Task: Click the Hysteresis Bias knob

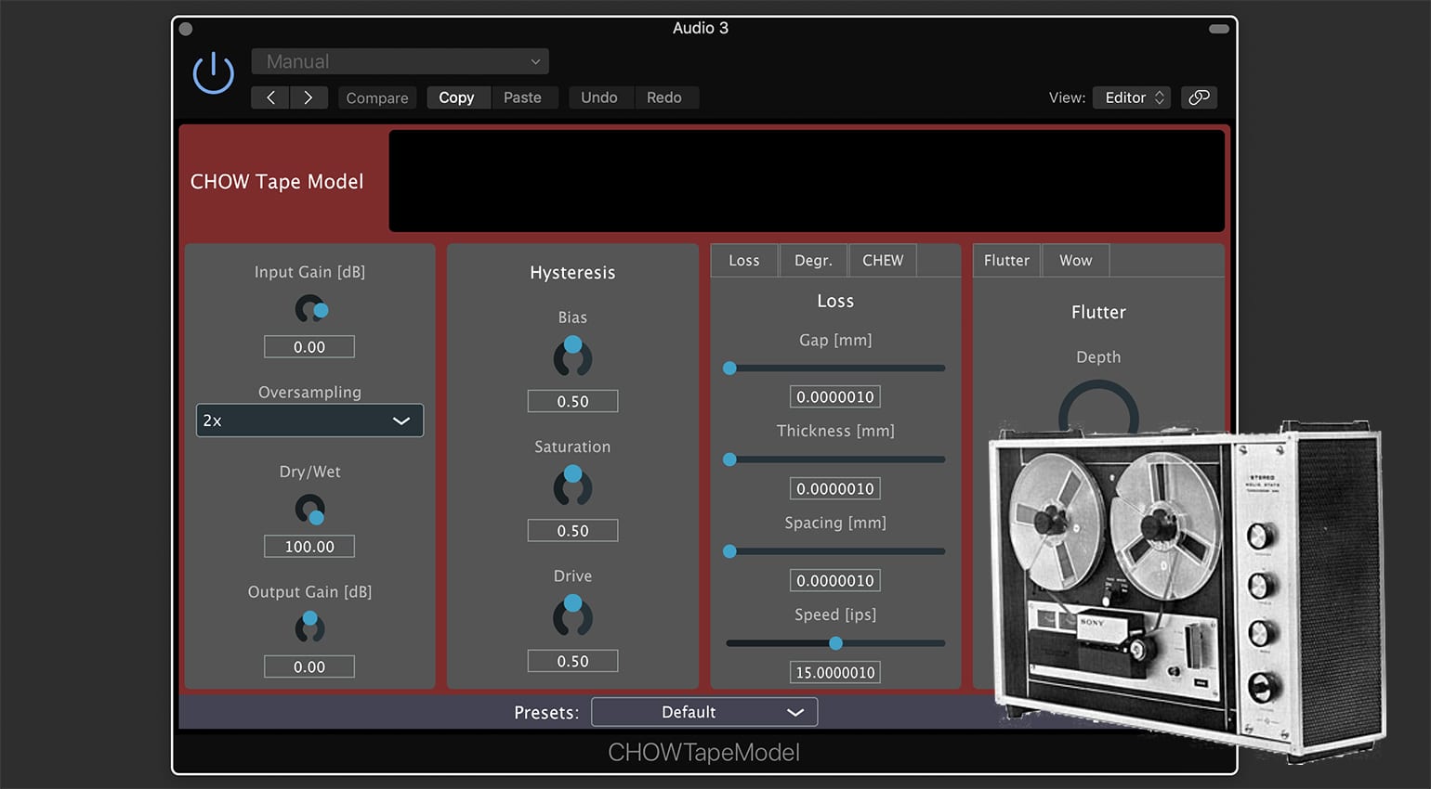Action: click(x=572, y=357)
